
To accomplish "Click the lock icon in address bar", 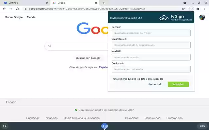I will point(25,9).
